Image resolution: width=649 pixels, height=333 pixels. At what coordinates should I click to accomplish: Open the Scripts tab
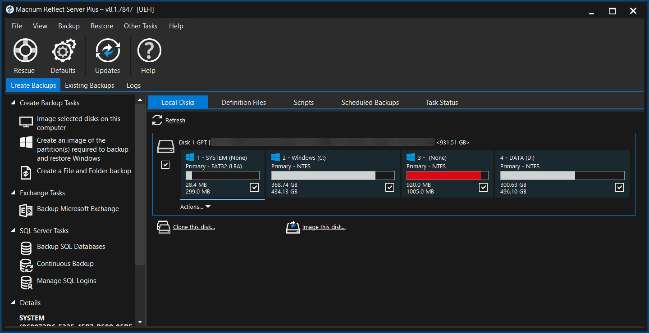coord(304,103)
